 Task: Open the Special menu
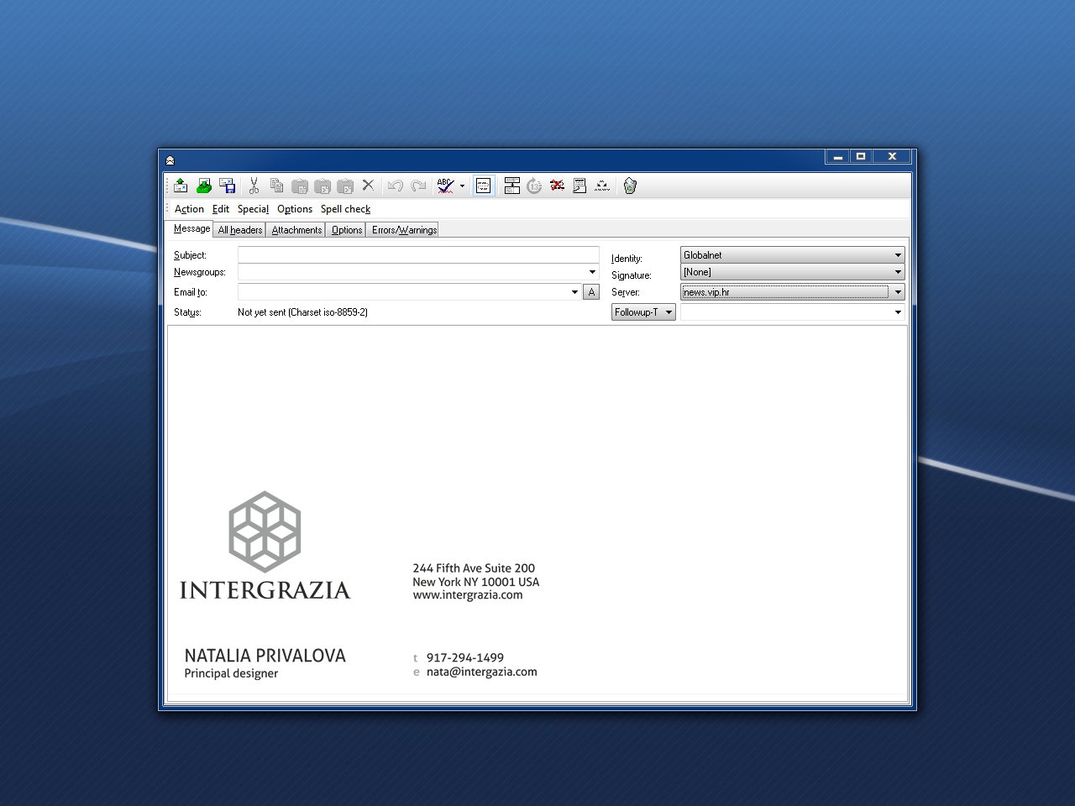[253, 209]
